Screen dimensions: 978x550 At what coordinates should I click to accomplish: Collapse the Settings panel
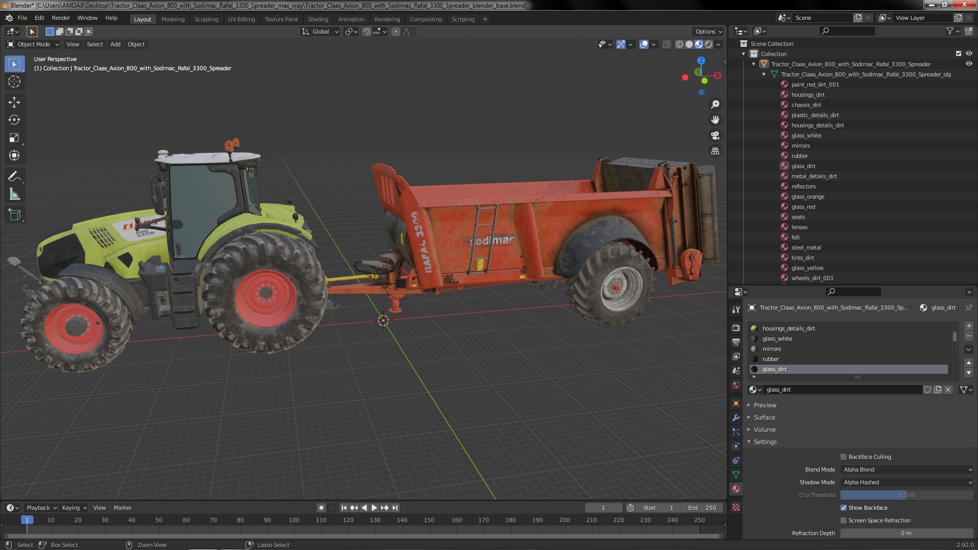765,442
